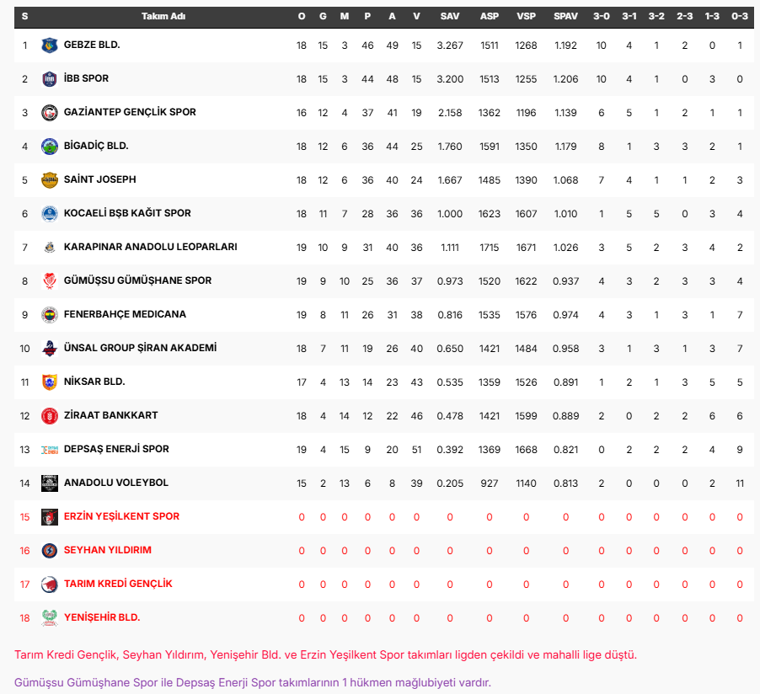Viewport: 760px width, 694px height.
Task: Click the Gebze Bld. team logo
Action: point(50,45)
